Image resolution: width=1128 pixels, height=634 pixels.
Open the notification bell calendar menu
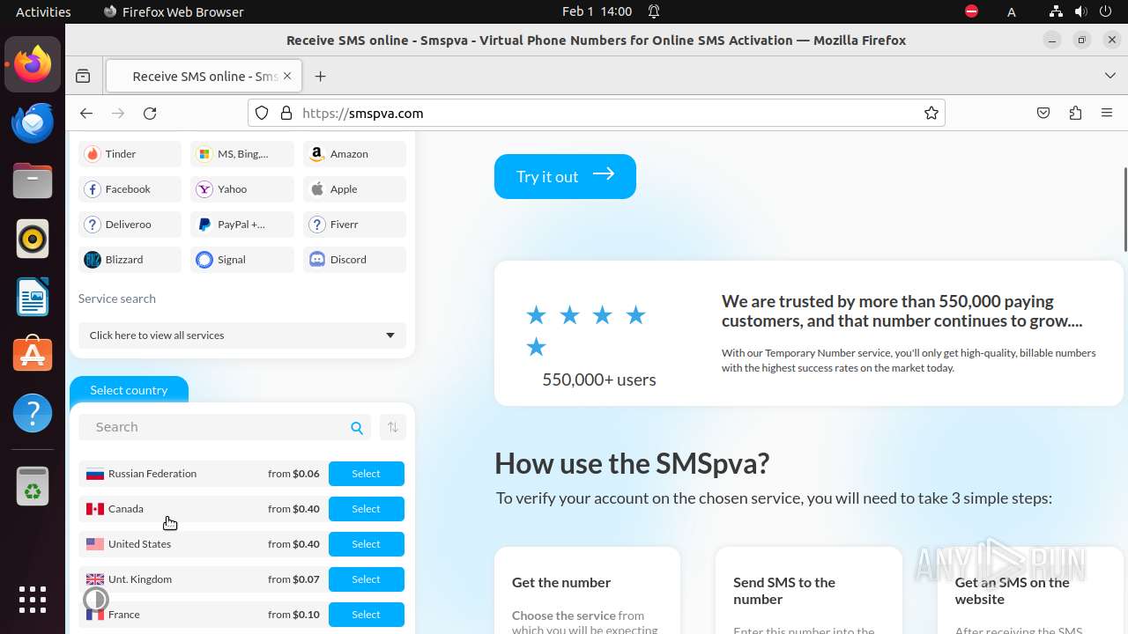point(654,11)
